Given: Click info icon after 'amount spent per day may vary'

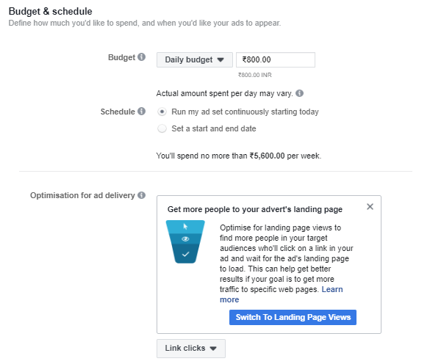Looking at the screenshot, I should tap(299, 93).
